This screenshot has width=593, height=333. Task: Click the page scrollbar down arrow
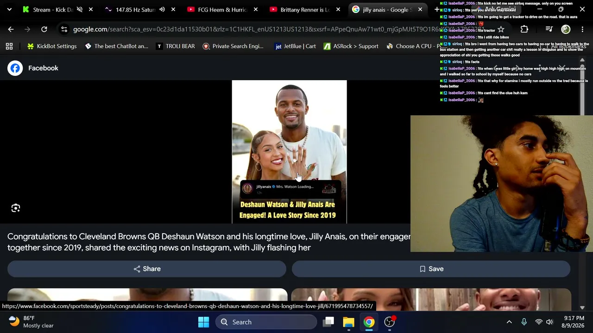(582, 308)
